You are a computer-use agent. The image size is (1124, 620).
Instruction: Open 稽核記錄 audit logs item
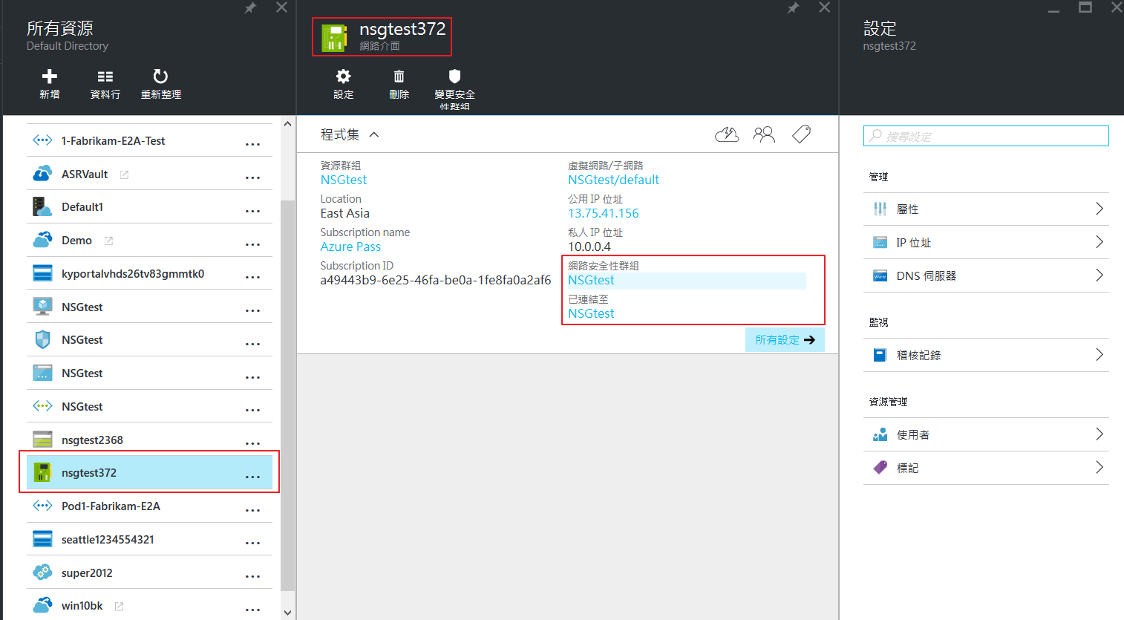[x=986, y=355]
